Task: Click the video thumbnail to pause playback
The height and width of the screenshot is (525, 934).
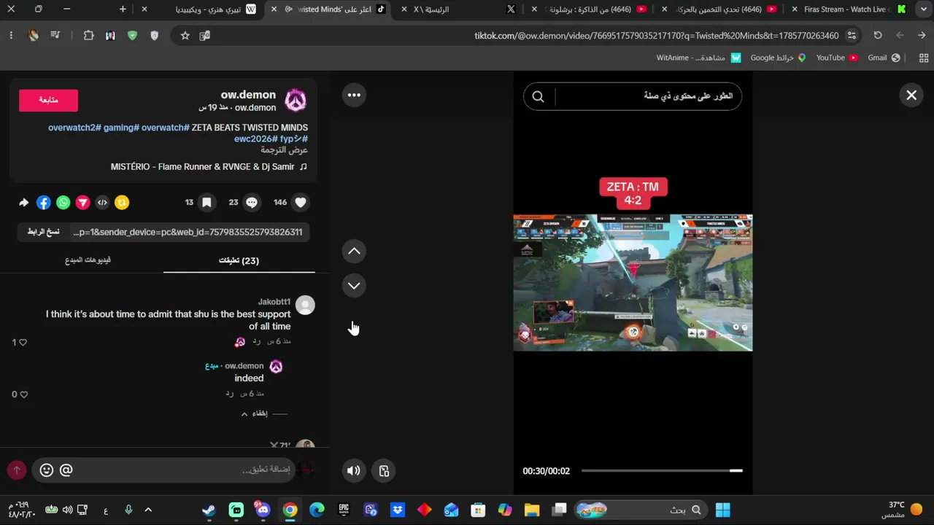Action: pos(633,283)
